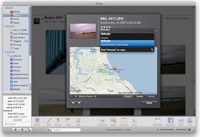
Task: Click Find "Scituate" on map
Action: tap(127, 50)
